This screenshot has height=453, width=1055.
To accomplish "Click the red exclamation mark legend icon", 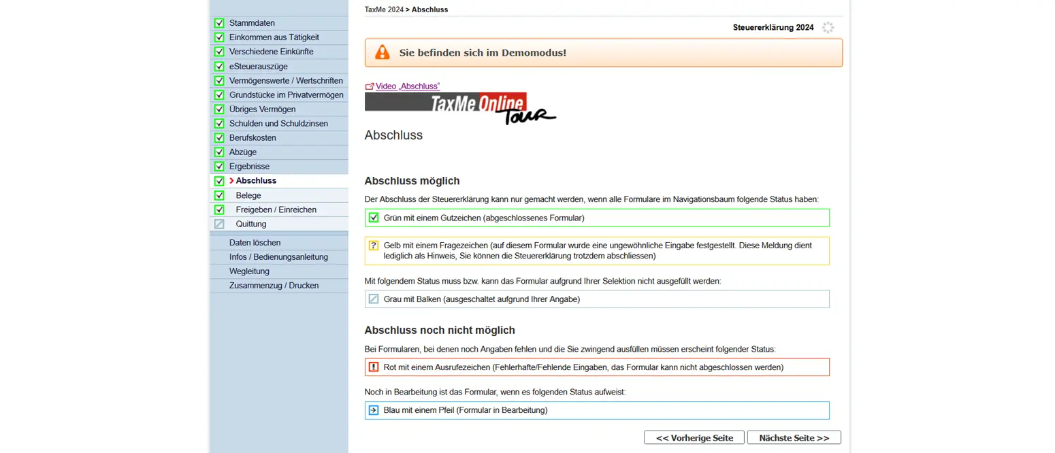I will pyautogui.click(x=373, y=367).
